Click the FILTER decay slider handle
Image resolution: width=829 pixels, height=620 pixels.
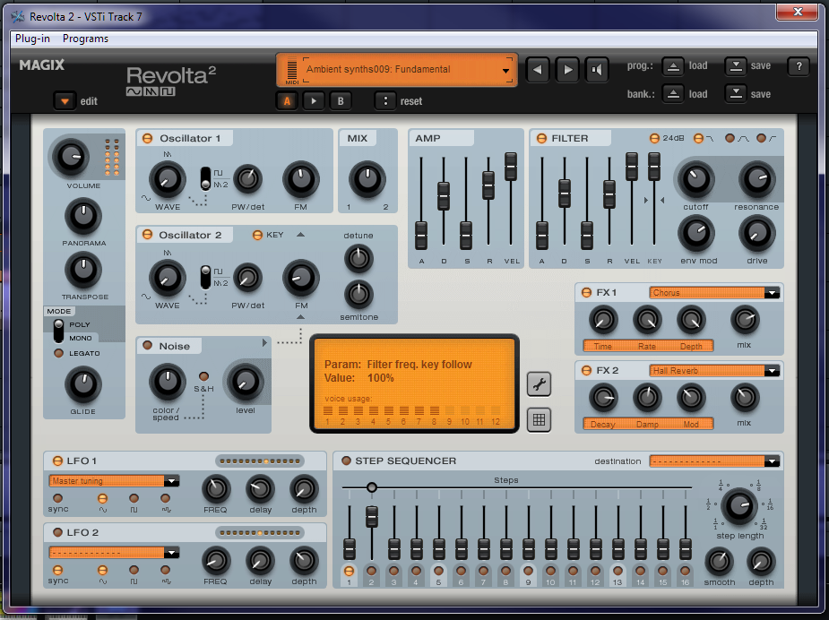[x=564, y=193]
